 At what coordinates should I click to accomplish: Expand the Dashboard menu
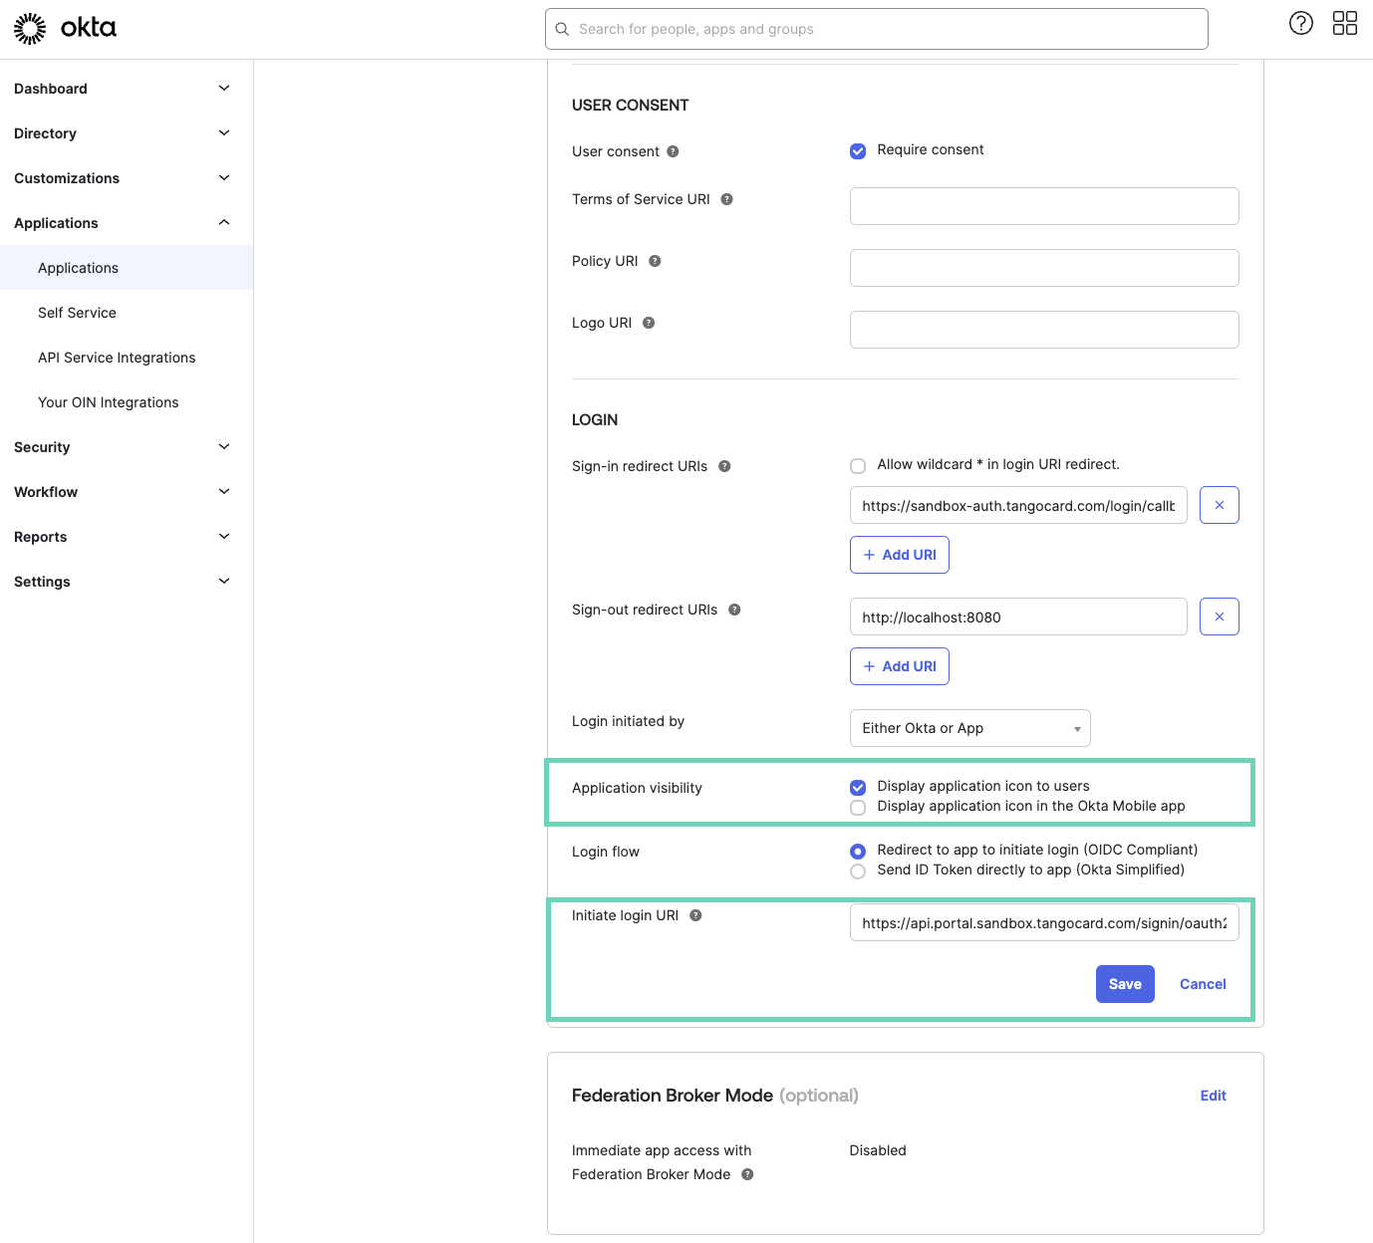(x=126, y=89)
